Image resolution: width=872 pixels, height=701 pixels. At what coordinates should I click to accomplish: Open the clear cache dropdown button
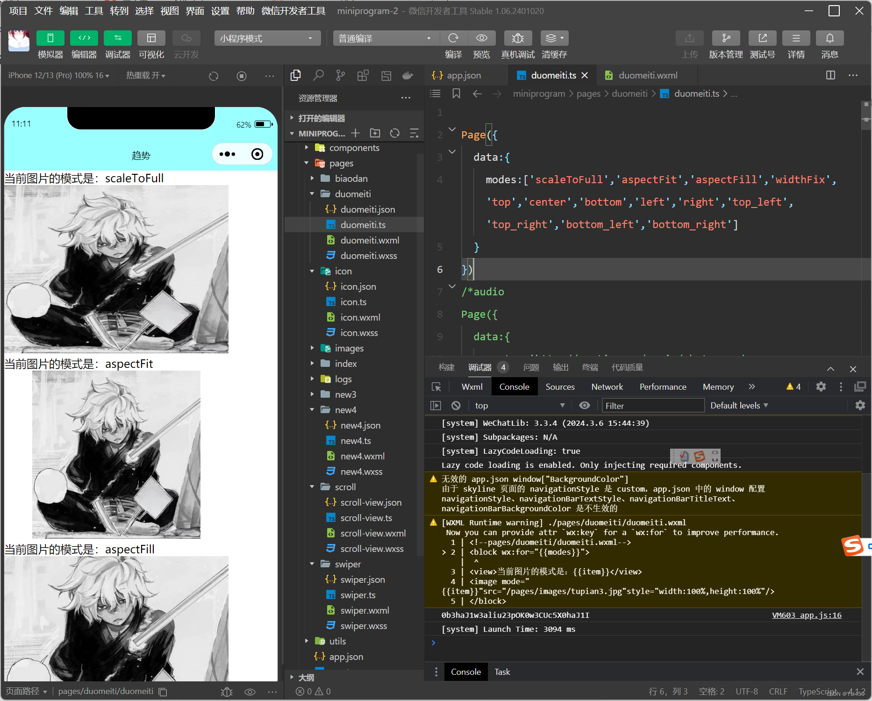(555, 38)
